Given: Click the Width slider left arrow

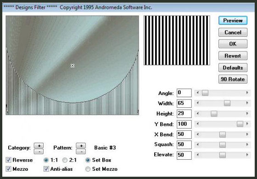Looking at the screenshot, I should 198,103.
